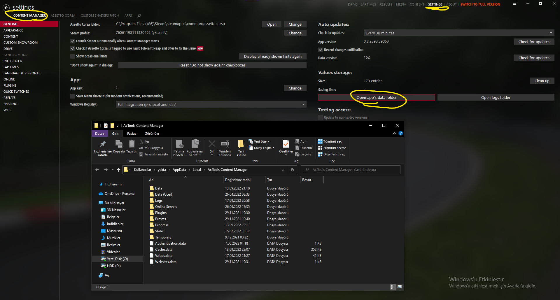Toggle Recent changes notification checkbox
The height and width of the screenshot is (300, 560).
[x=321, y=50]
